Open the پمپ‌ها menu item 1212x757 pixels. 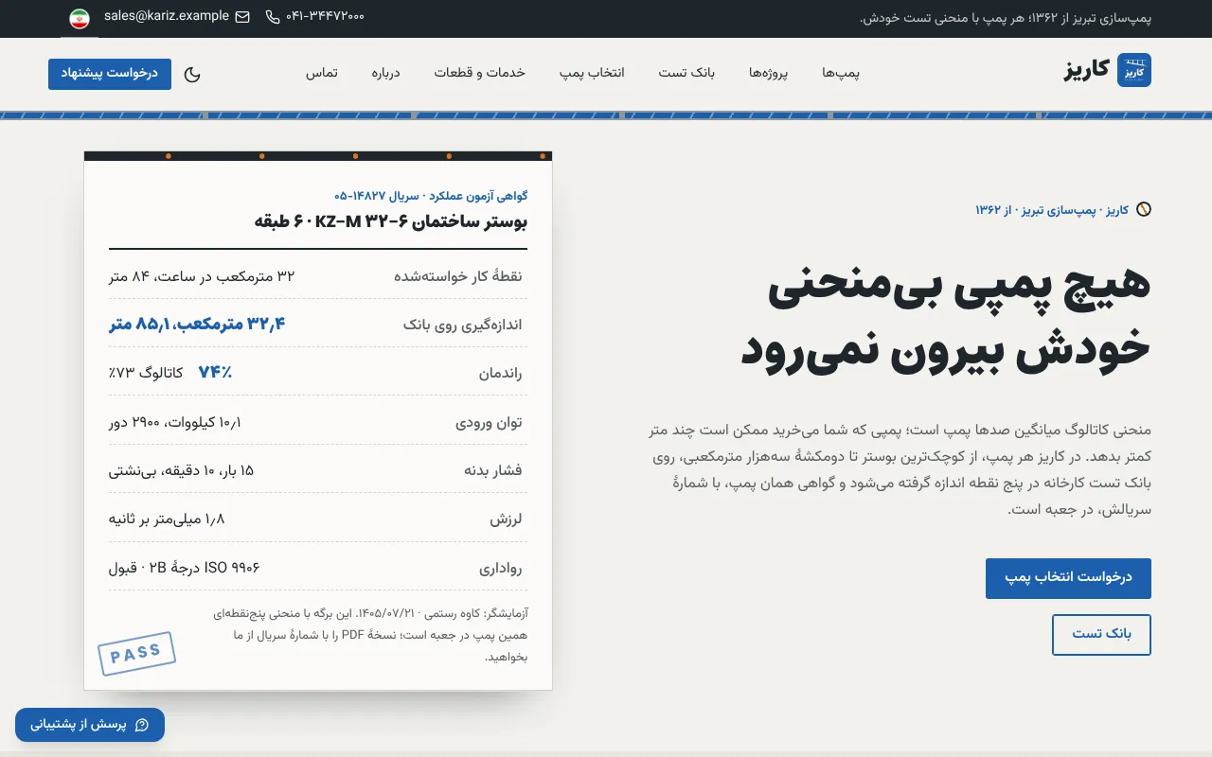[841, 73]
